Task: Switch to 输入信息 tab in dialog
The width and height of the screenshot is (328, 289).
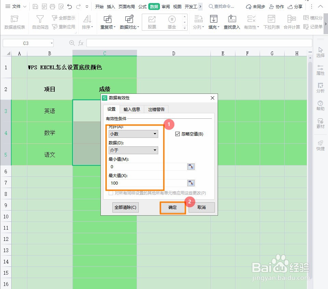Action: [132, 109]
